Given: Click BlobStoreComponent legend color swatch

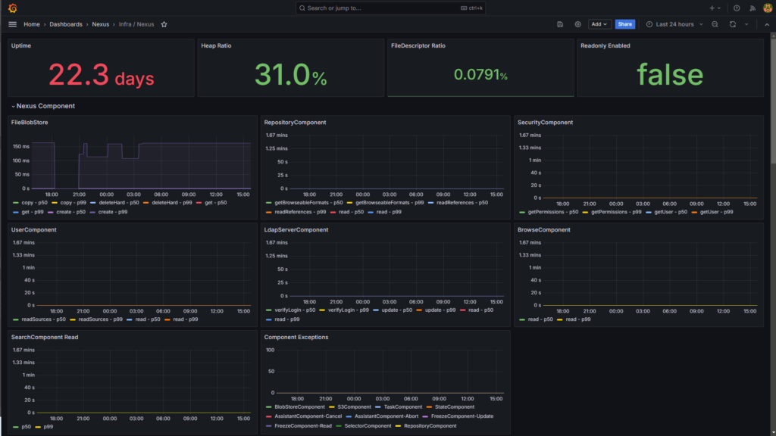Looking at the screenshot, I should 269,406.
